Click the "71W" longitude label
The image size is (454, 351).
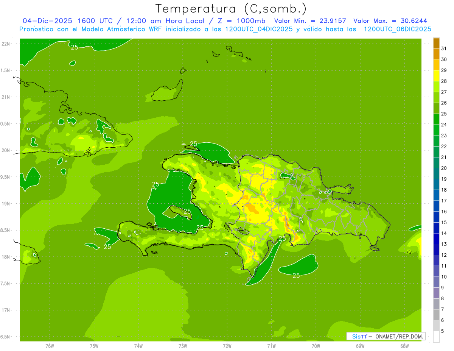coord(271,346)
